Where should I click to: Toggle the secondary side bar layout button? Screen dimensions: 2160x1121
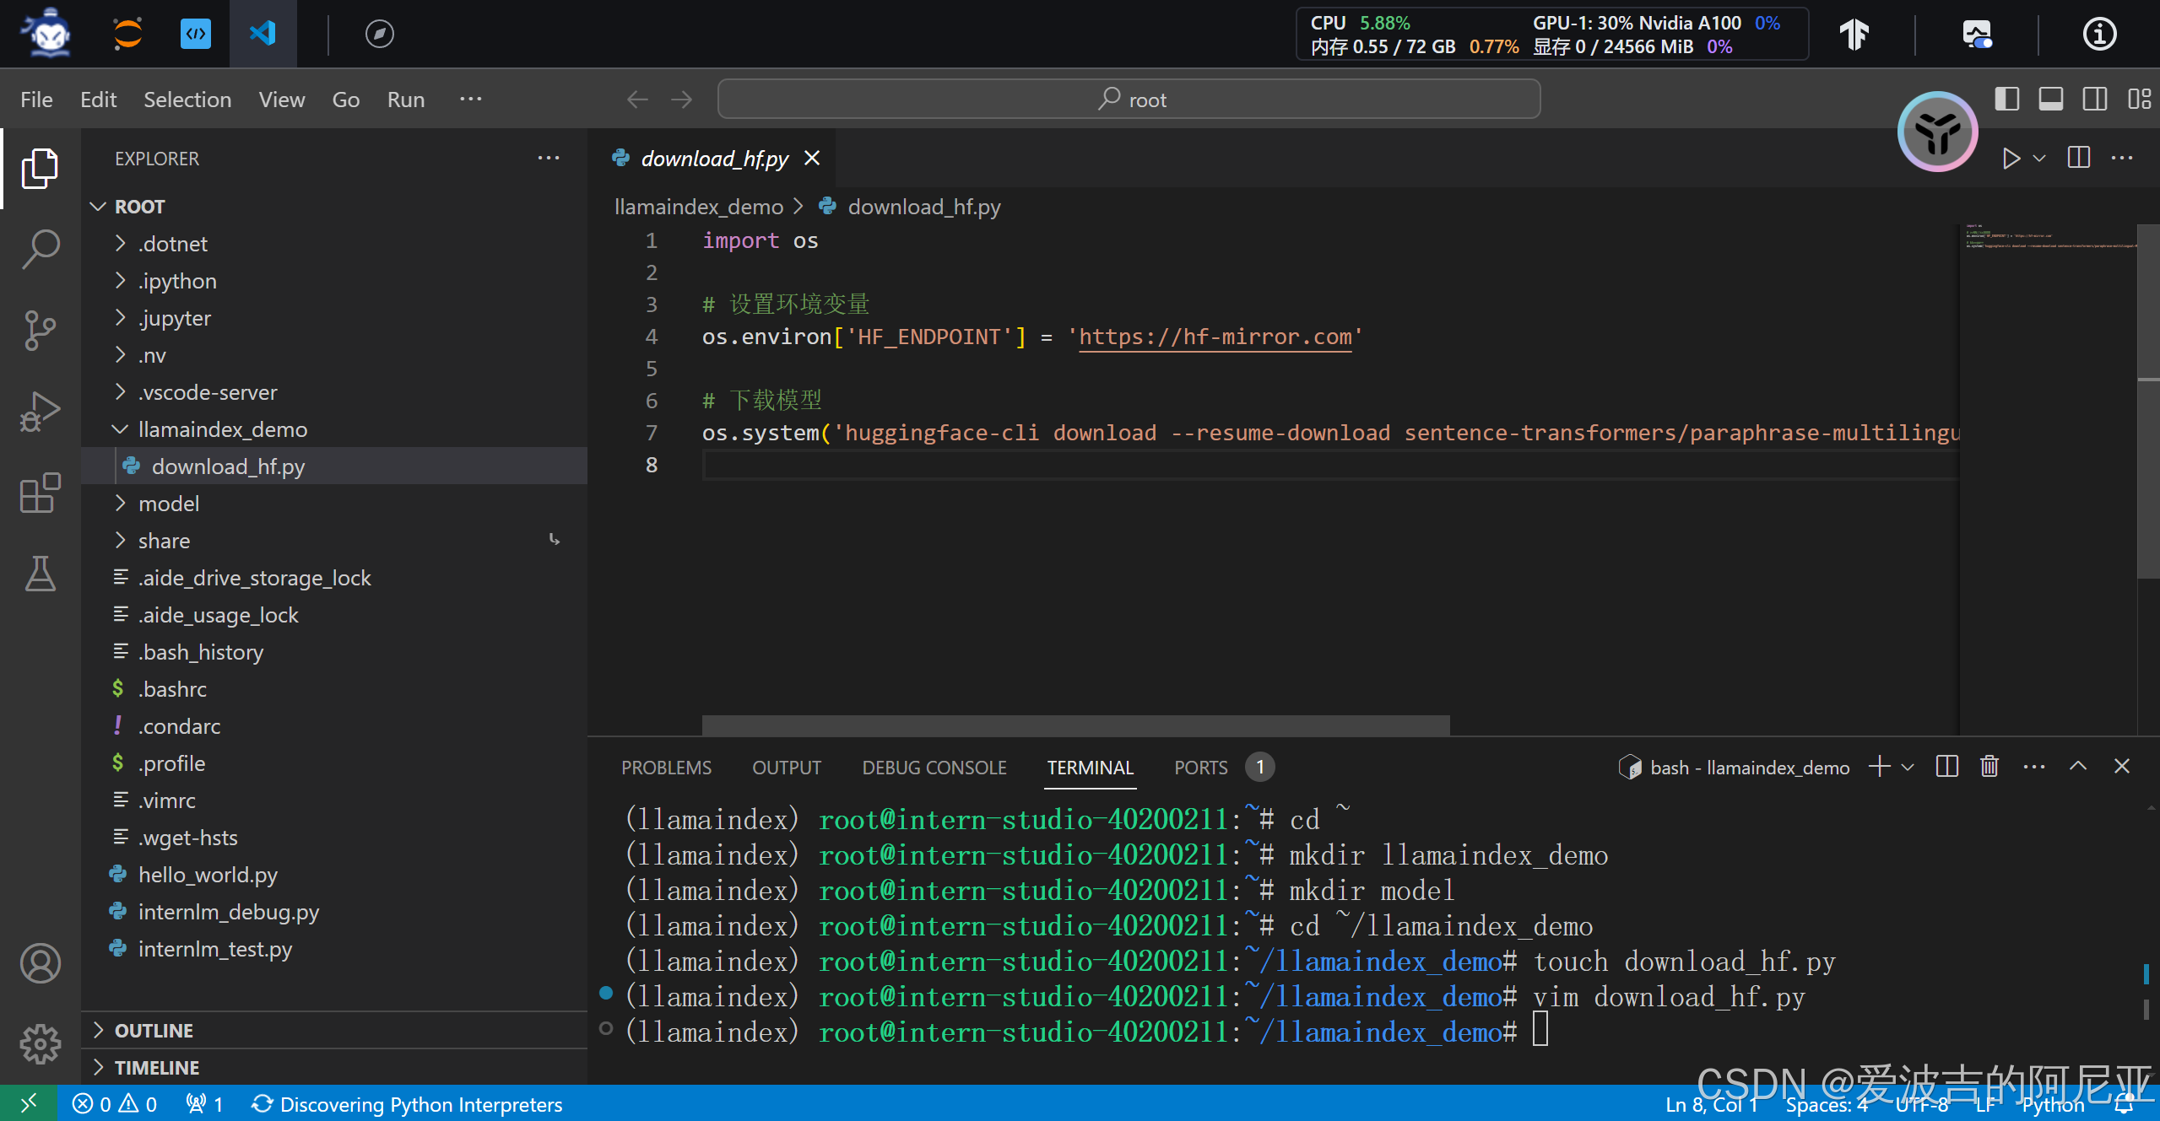[x=2094, y=100]
